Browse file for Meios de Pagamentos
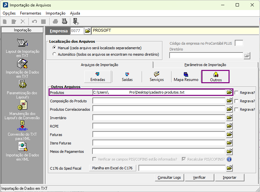260x192 pixels. [x=230, y=151]
